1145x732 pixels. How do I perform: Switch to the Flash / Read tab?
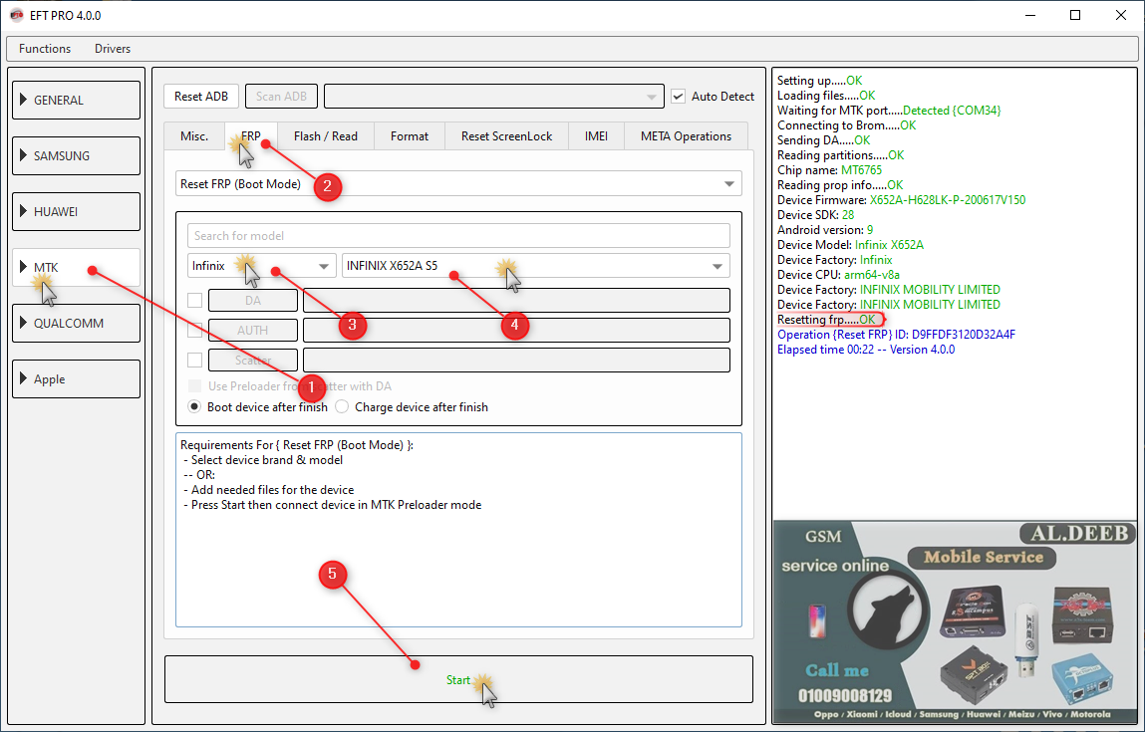pos(326,135)
